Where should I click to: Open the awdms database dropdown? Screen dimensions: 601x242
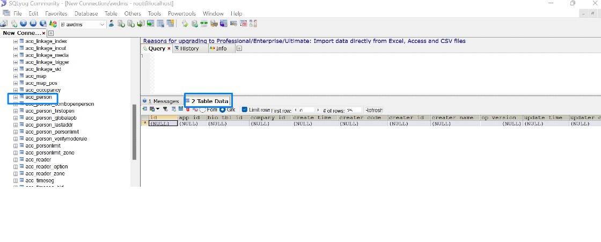pos(102,24)
